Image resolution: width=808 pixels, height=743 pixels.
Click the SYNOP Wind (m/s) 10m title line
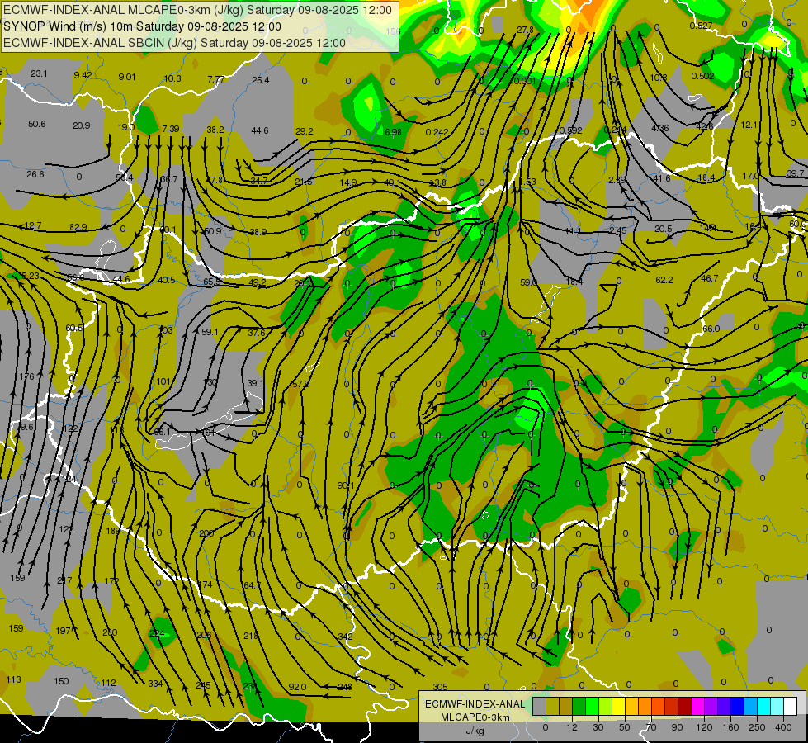tap(142, 26)
